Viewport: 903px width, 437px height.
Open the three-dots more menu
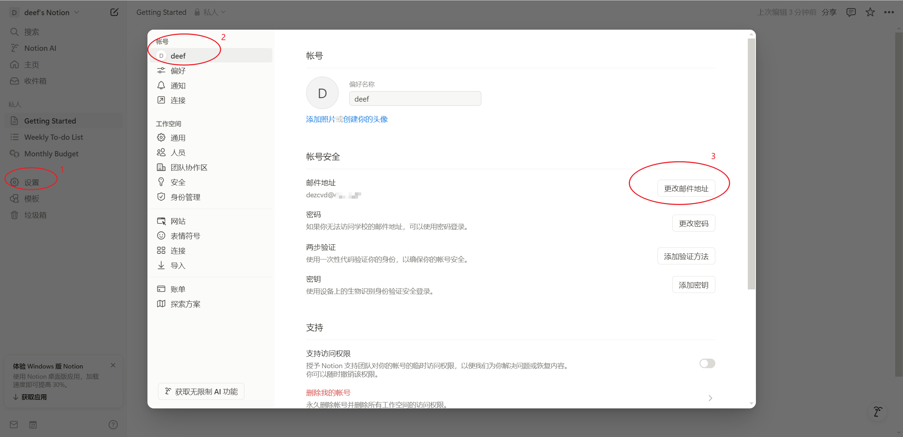point(889,12)
